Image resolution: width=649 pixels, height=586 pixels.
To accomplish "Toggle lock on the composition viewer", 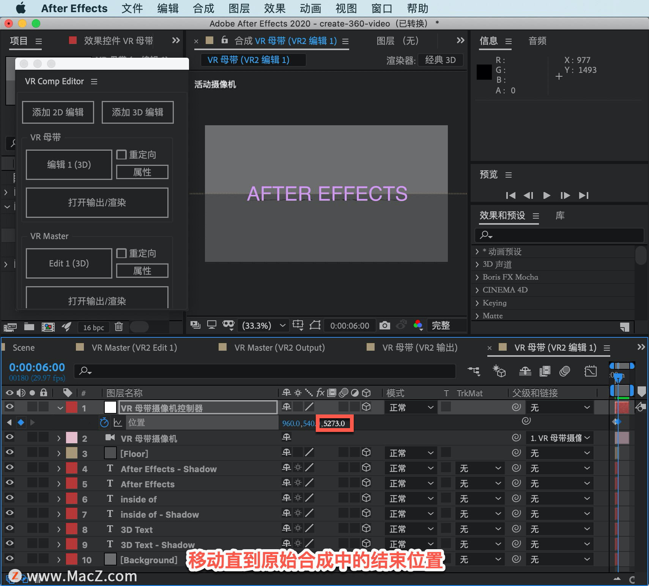I will click(x=225, y=39).
